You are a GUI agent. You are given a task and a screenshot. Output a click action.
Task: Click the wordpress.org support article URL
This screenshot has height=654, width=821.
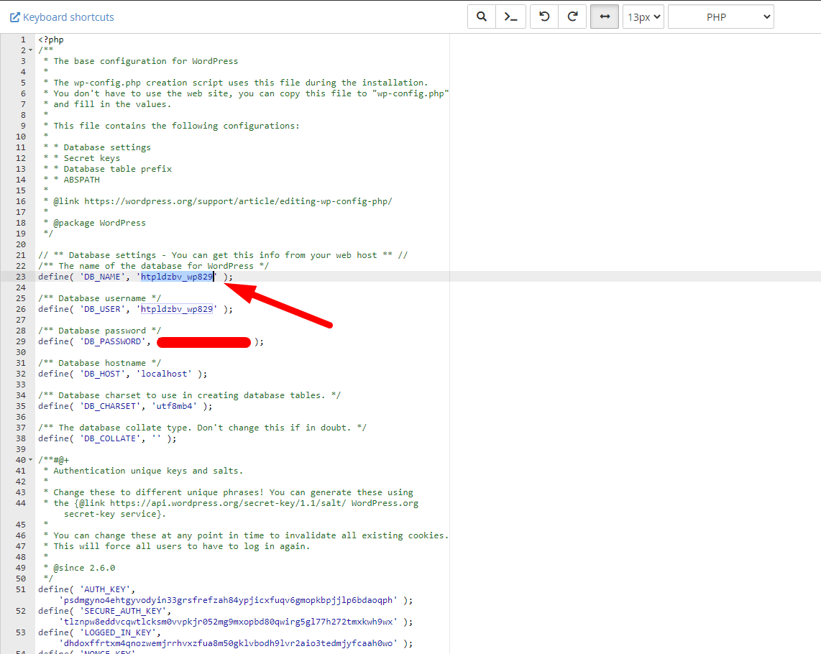238,201
